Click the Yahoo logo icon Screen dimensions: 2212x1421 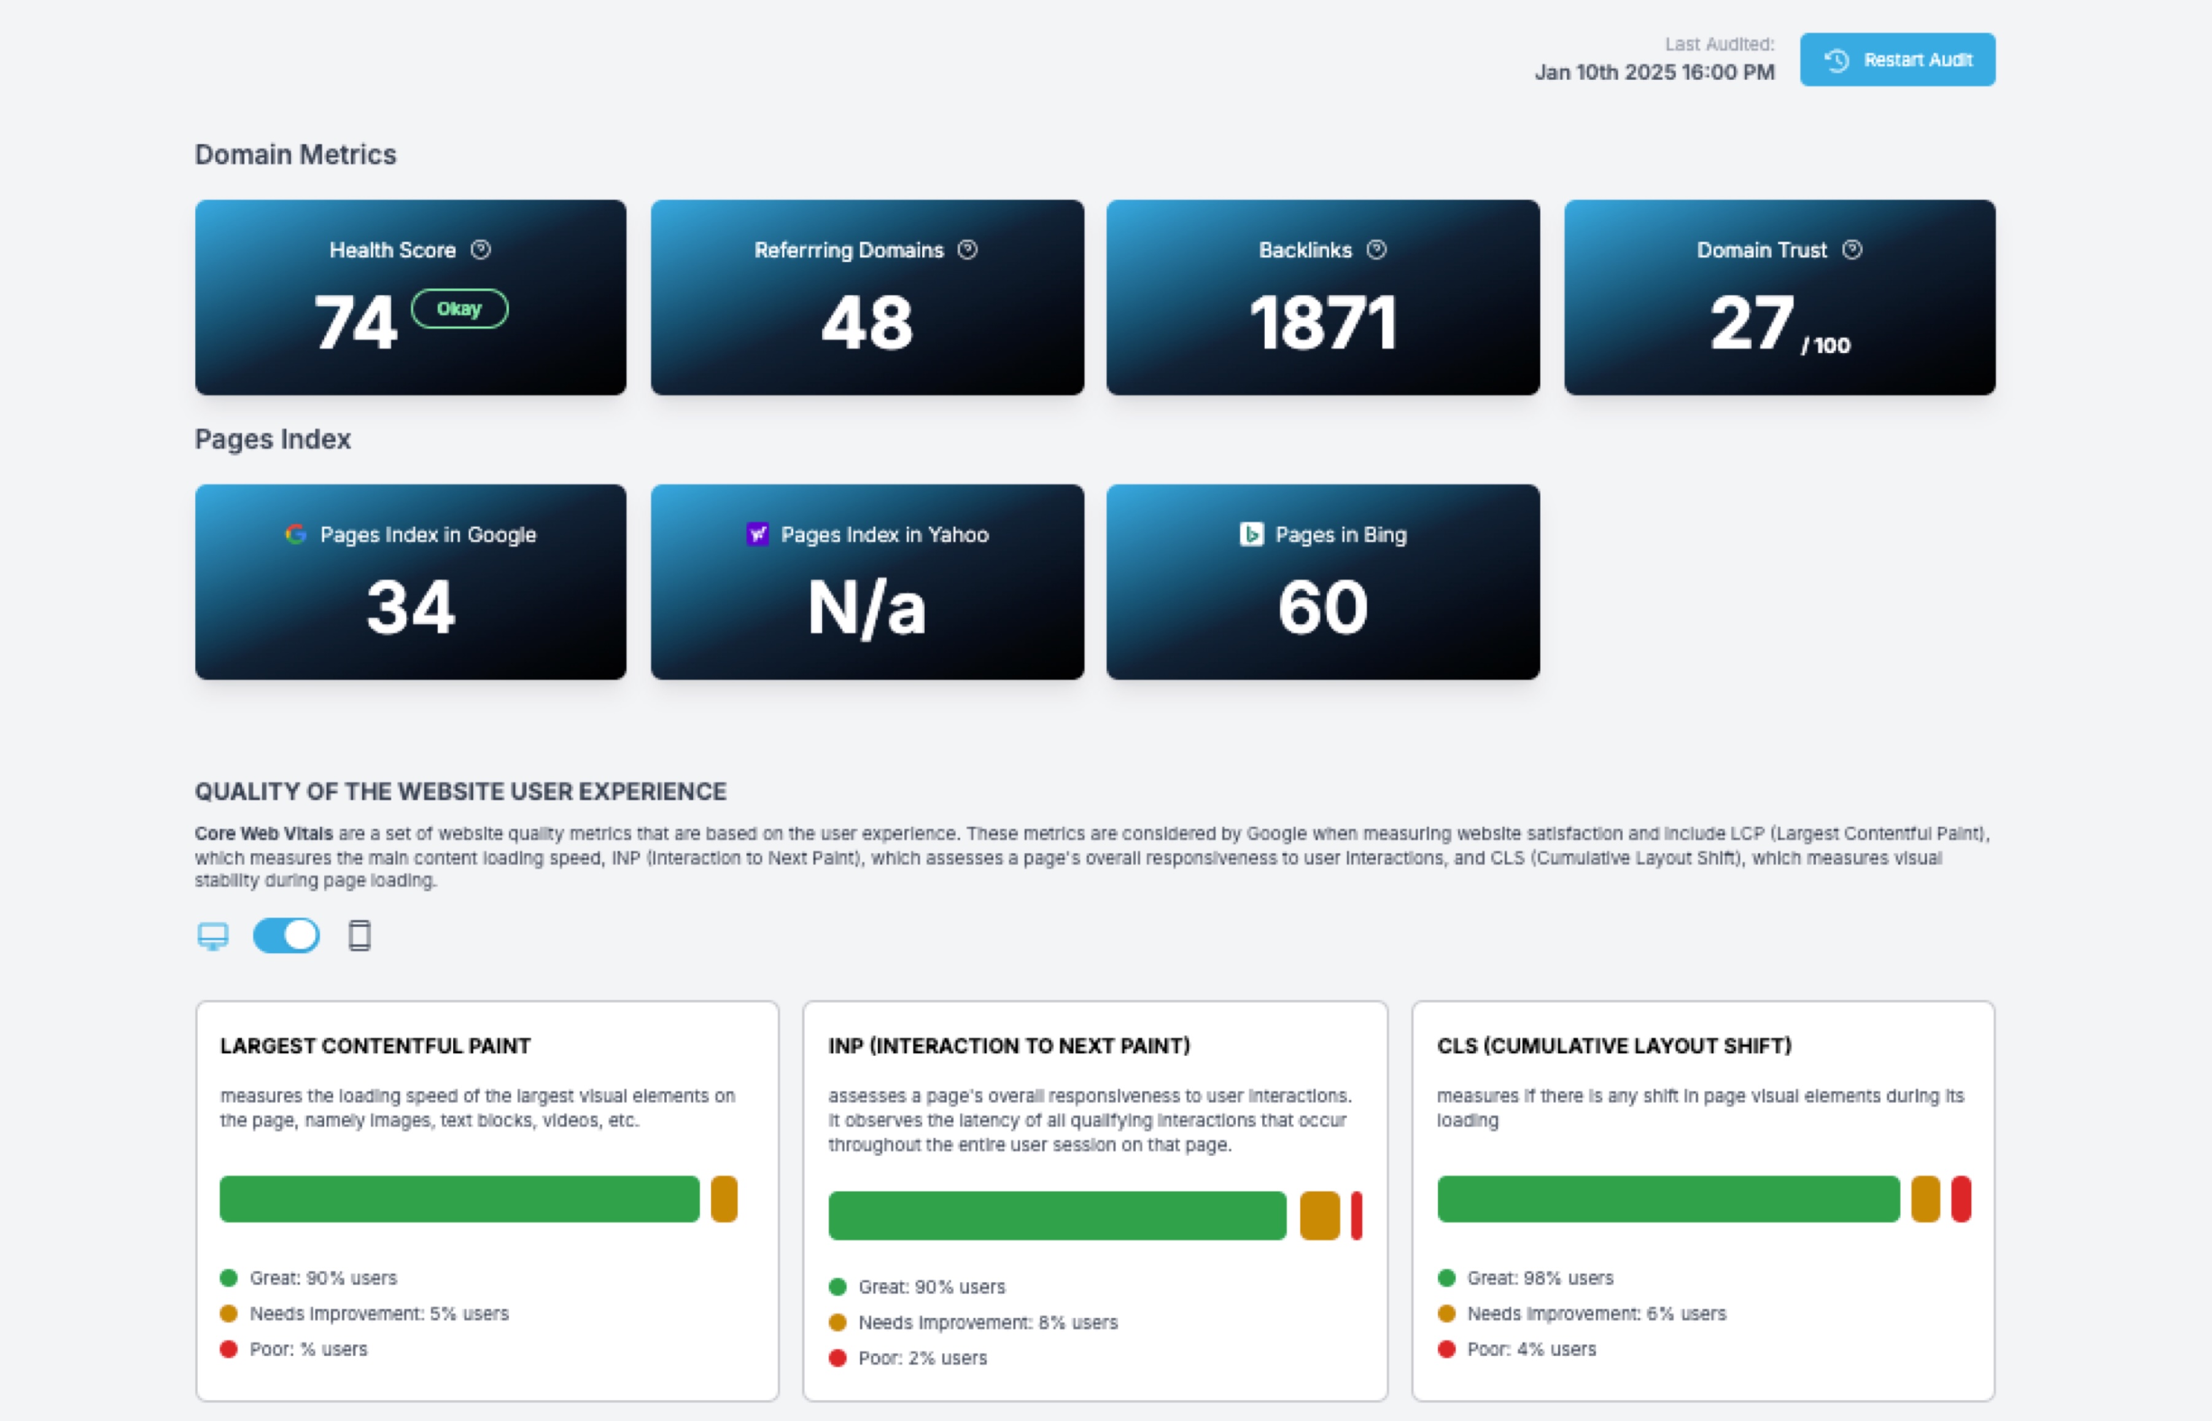[x=758, y=534]
